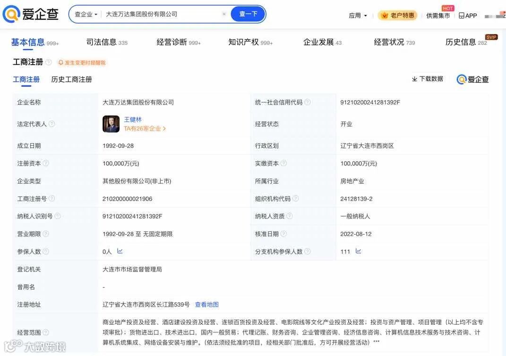Click help icon beside 纳税人识别号
This screenshot has width=506, height=356.
coord(58,216)
